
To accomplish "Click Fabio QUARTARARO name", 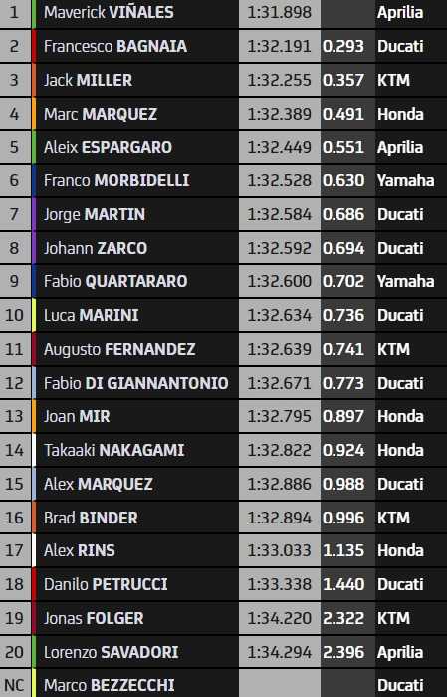I will (115, 281).
